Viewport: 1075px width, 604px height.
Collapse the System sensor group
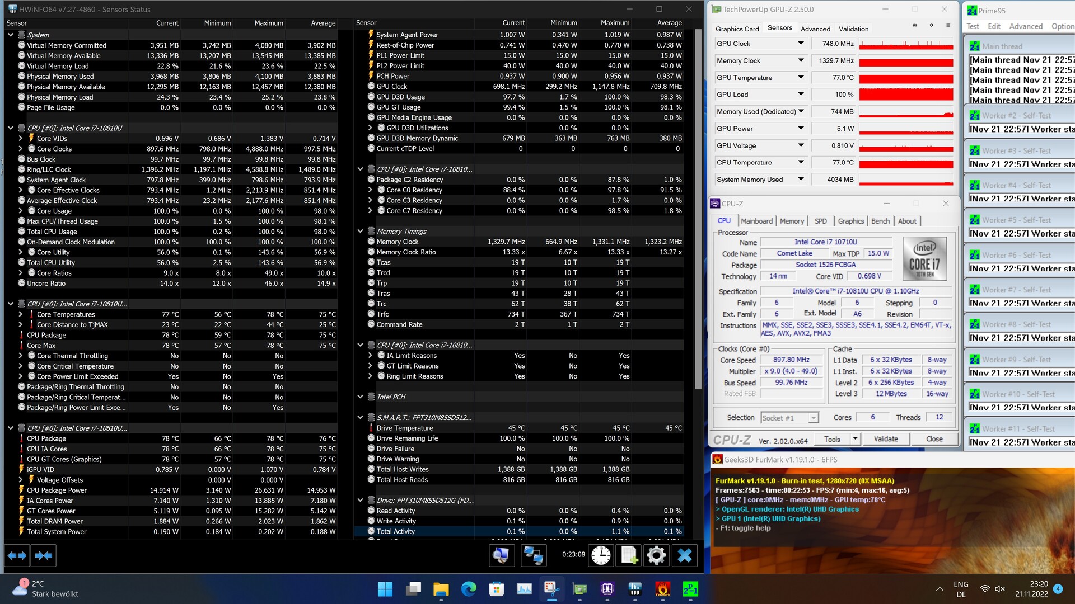11,35
